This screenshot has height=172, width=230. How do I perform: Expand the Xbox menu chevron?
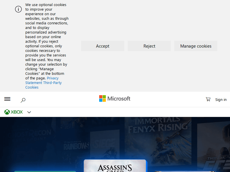click(29, 112)
